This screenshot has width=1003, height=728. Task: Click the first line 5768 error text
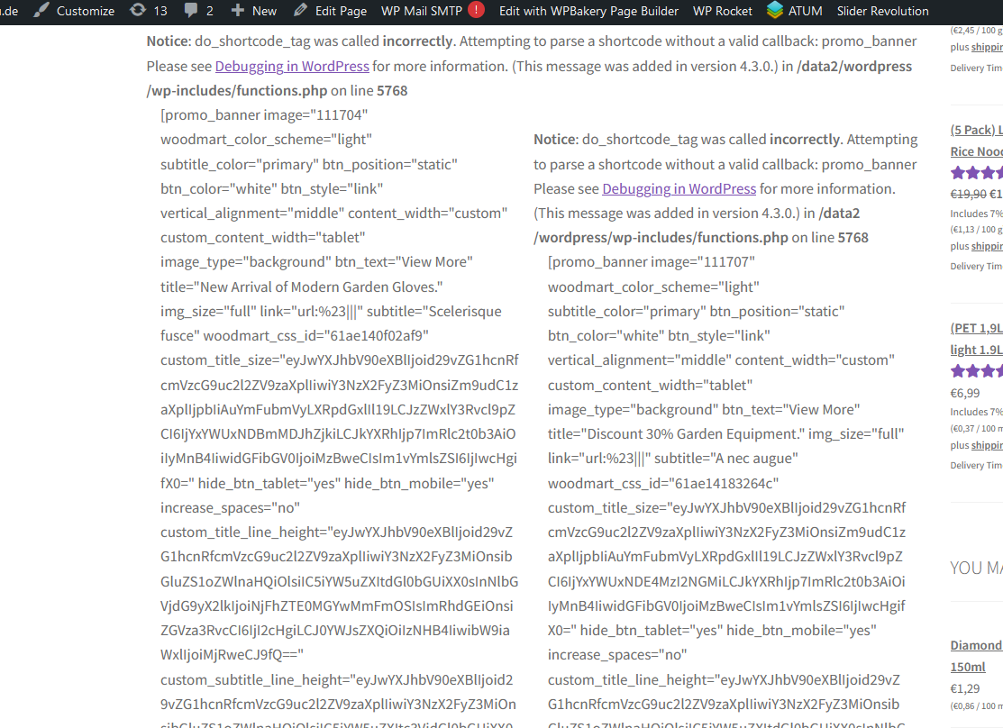369,91
